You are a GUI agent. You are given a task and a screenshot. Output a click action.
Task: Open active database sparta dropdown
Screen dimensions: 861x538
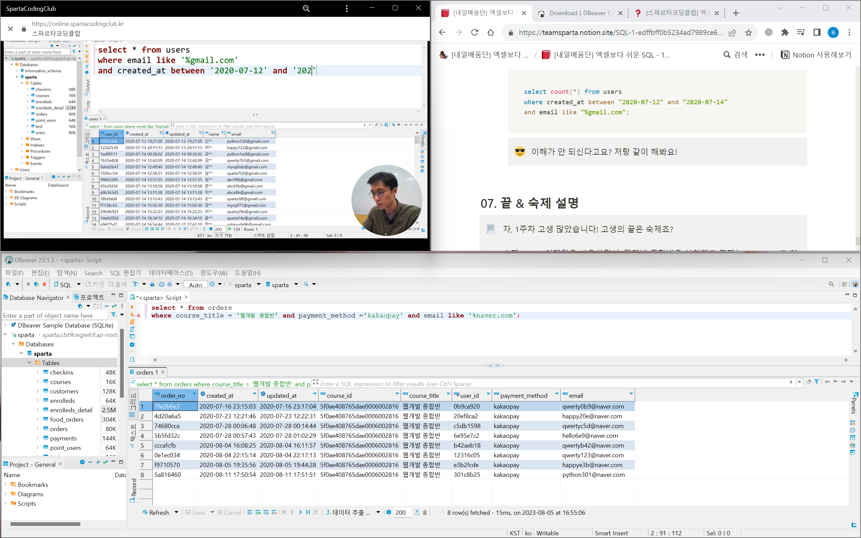[296, 284]
